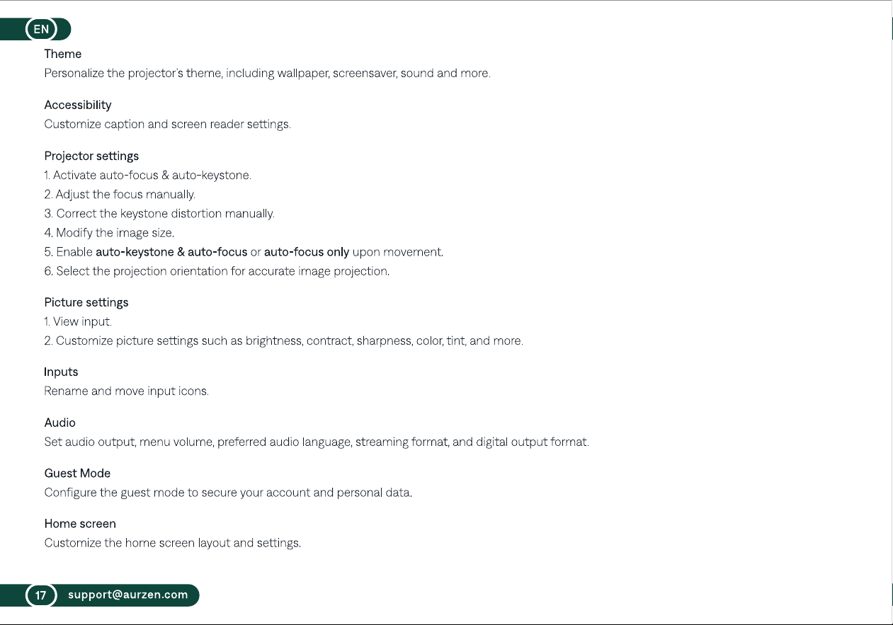Click the Activate auto-focus & auto-keystone step
Viewport: 893px width, 625px height.
click(x=148, y=175)
